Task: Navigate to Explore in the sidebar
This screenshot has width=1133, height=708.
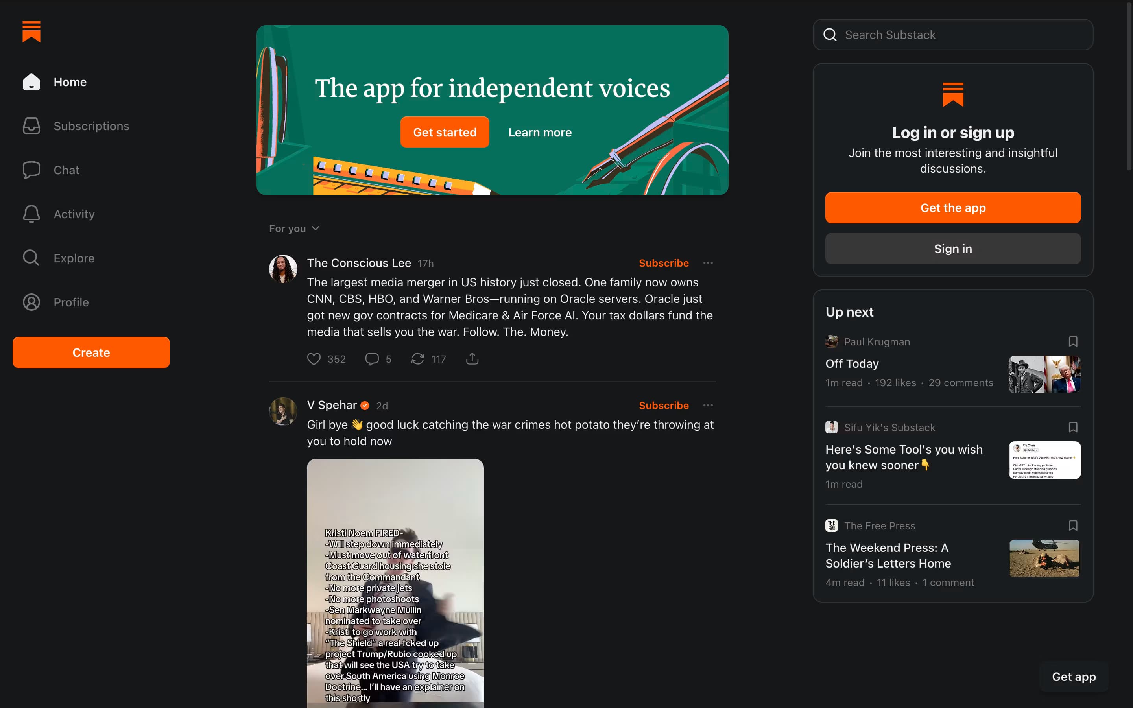Action: pyautogui.click(x=31, y=258)
